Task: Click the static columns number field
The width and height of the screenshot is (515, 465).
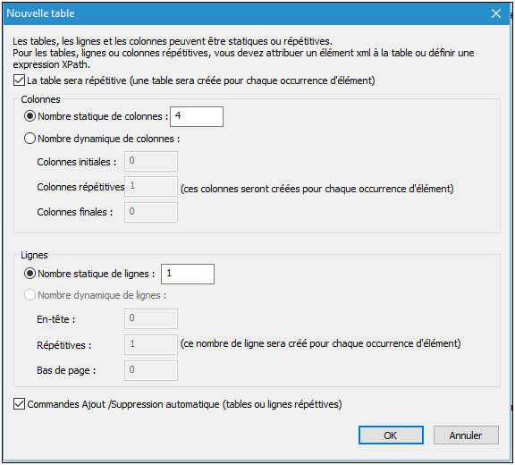Action: [x=197, y=116]
